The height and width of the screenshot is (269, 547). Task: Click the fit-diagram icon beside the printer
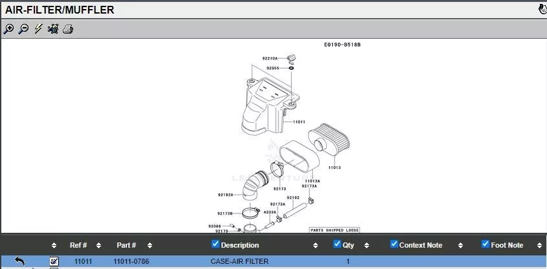pyautogui.click(x=53, y=29)
